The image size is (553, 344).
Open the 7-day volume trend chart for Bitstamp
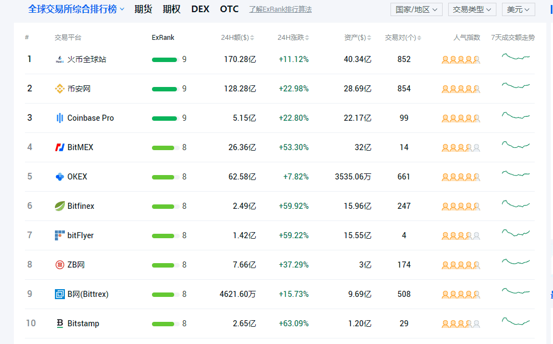click(516, 321)
